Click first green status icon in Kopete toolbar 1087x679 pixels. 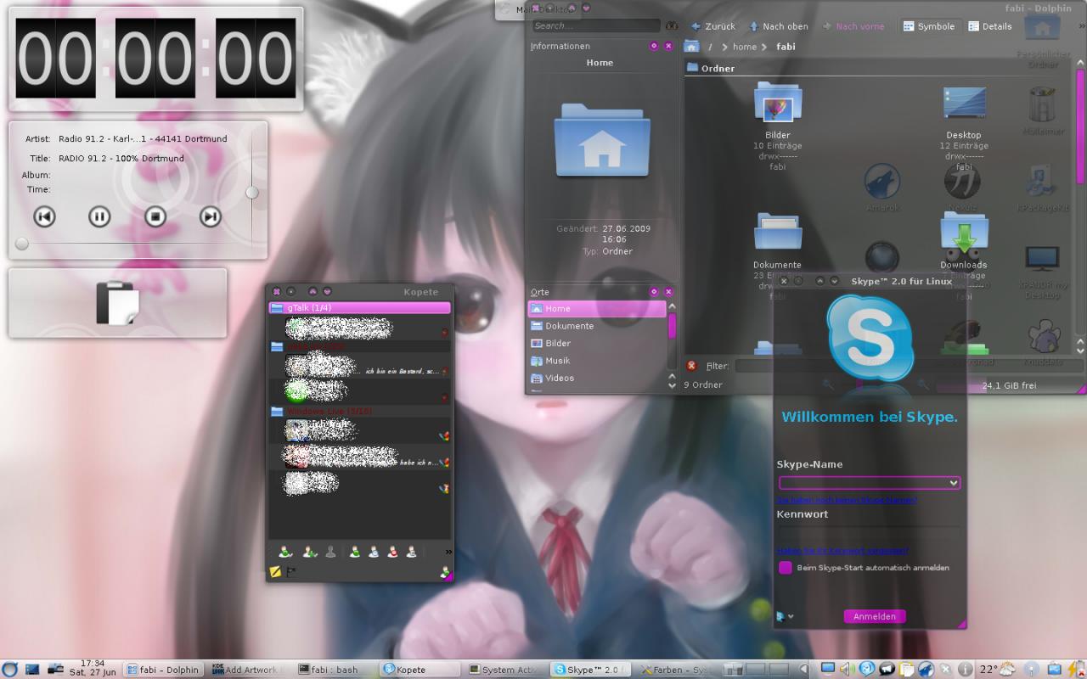285,552
